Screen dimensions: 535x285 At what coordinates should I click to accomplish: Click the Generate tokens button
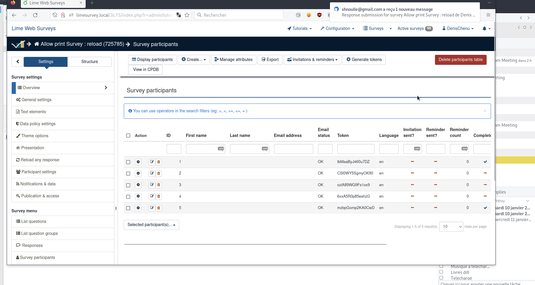point(364,60)
